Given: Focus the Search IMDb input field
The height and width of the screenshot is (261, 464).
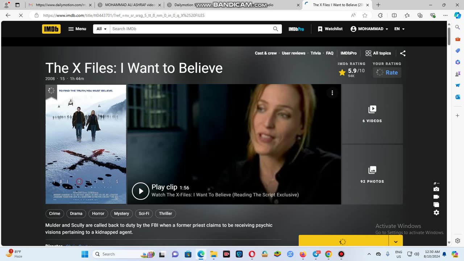Looking at the screenshot, I should click(x=190, y=29).
